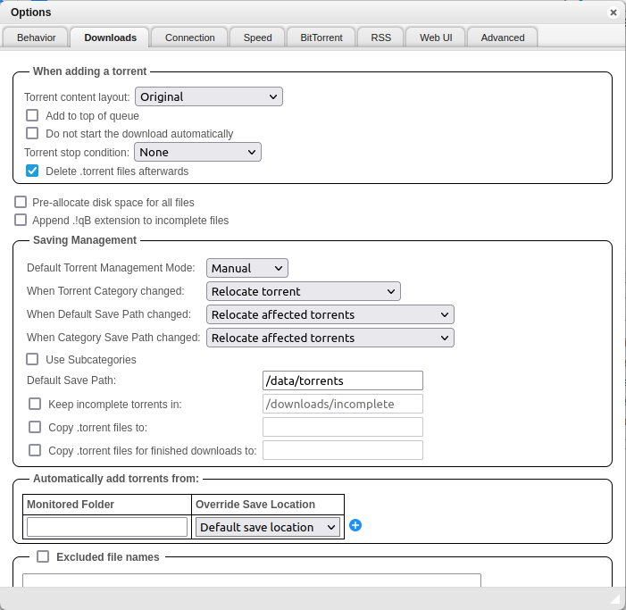Image resolution: width=626 pixels, height=610 pixels.
Task: Toggle Pre-allocate disk space for all files
Action: tap(21, 202)
